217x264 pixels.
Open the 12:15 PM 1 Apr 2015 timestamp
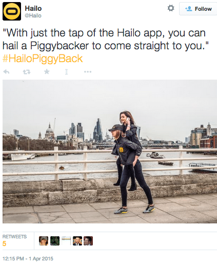click(x=28, y=258)
